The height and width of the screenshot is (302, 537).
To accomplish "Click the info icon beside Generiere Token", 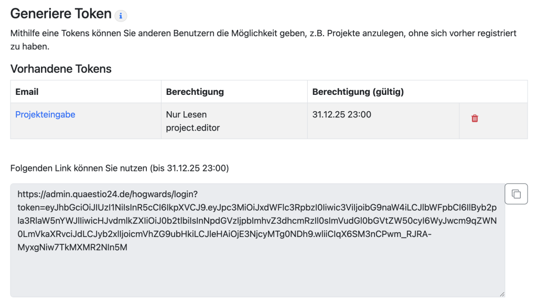I will tap(121, 16).
